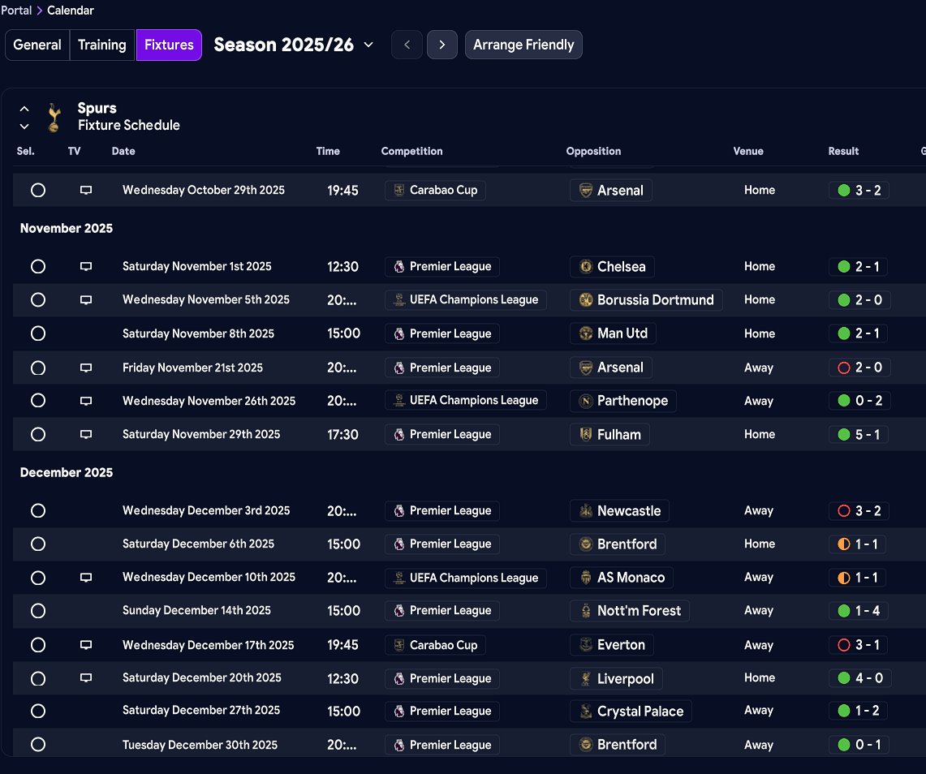Open the Fixtures tab
Image resolution: width=926 pixels, height=774 pixels.
[169, 45]
